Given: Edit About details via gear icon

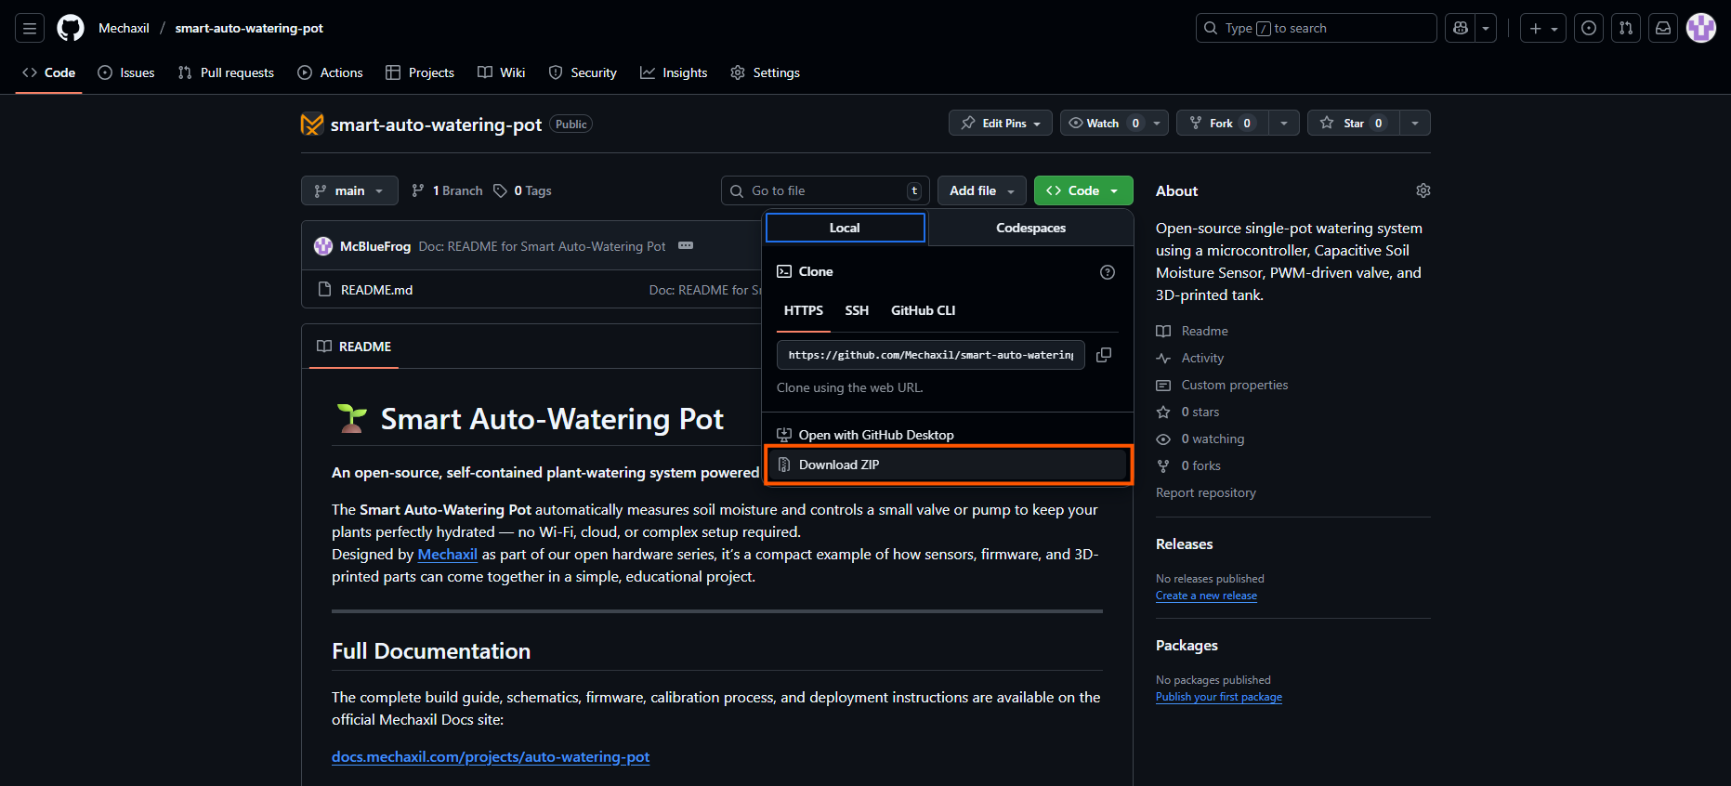Looking at the screenshot, I should [1423, 190].
